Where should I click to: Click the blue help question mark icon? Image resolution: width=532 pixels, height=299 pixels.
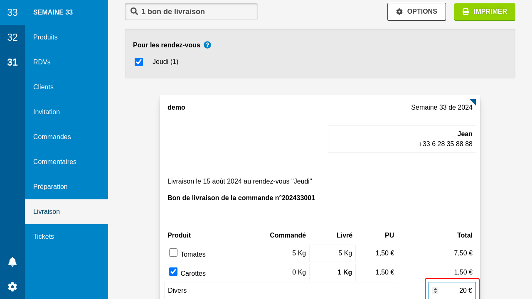point(207,45)
